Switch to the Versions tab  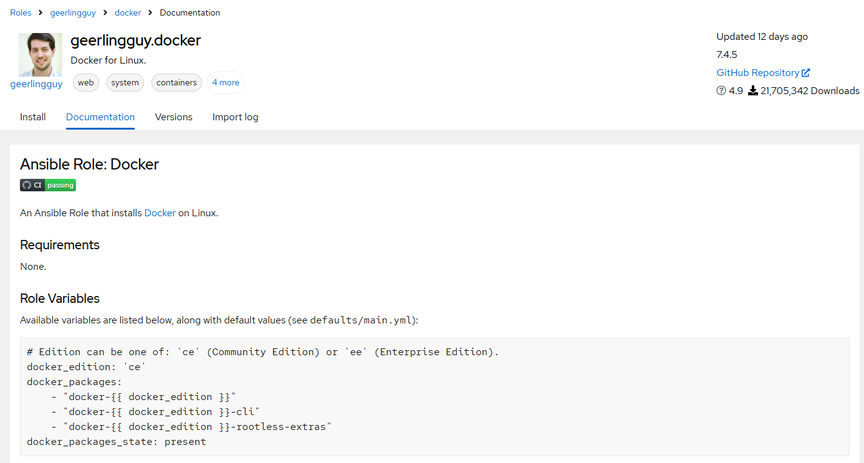point(174,117)
